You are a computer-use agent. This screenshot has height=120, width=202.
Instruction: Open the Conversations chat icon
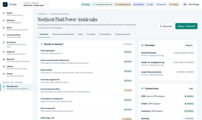[4, 35]
